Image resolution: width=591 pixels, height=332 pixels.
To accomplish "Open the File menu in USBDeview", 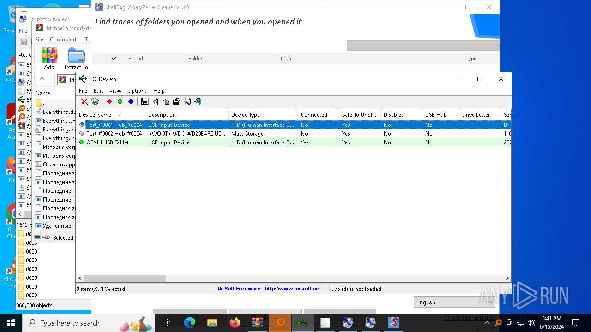I will 83,91.
